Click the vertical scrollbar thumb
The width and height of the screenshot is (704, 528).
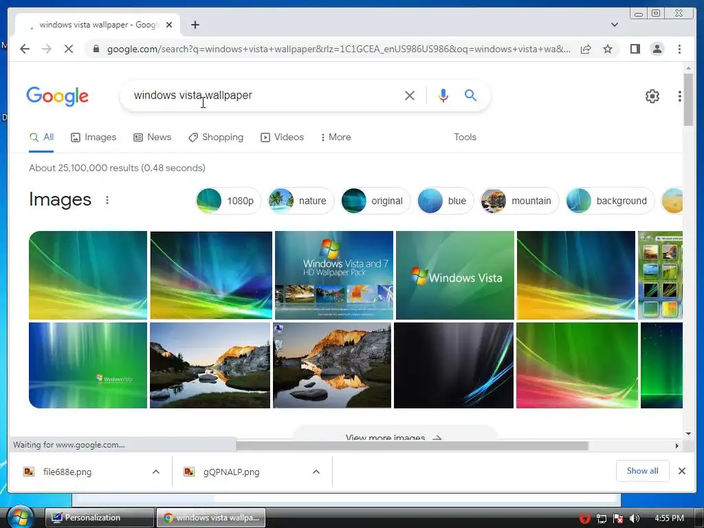(688, 99)
